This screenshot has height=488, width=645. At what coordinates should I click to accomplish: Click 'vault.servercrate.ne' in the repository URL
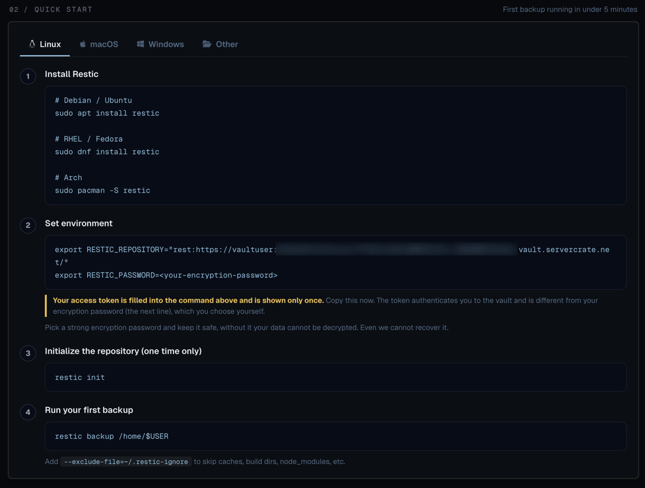tap(564, 250)
